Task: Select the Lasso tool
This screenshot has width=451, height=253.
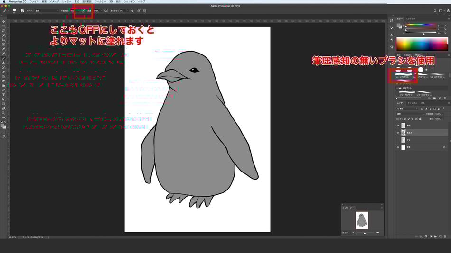Action: (3, 31)
